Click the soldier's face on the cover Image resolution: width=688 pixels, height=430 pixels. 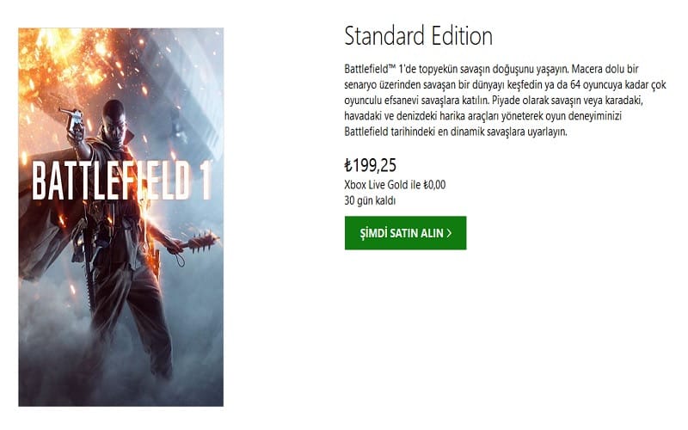[x=114, y=119]
